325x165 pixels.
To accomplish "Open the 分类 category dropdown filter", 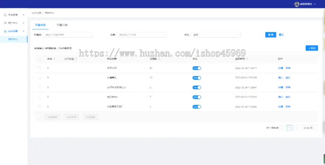I will (142, 35).
